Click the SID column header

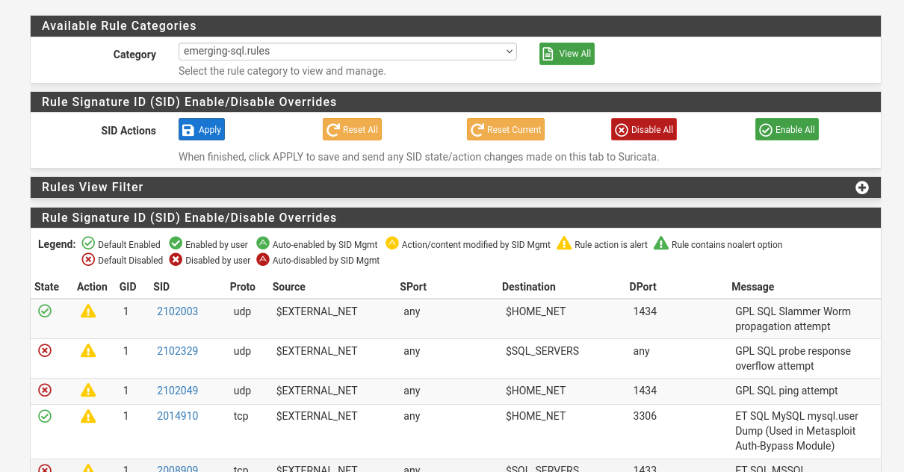pyautogui.click(x=161, y=287)
